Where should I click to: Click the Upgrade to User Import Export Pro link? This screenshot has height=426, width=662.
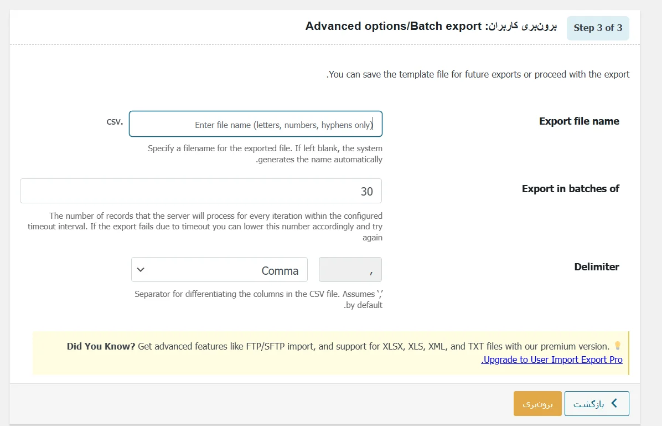[x=552, y=360]
